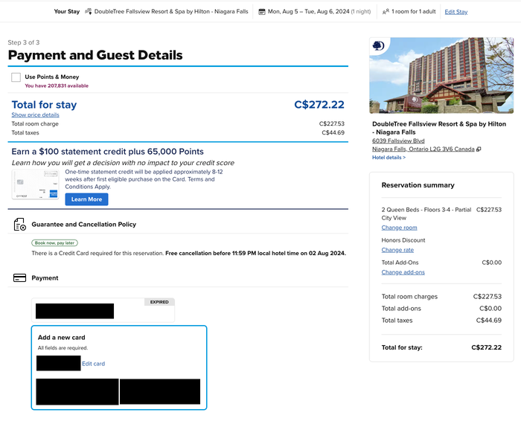Click the Add a new card heading
Viewport: 521px width, 424px height.
point(62,338)
